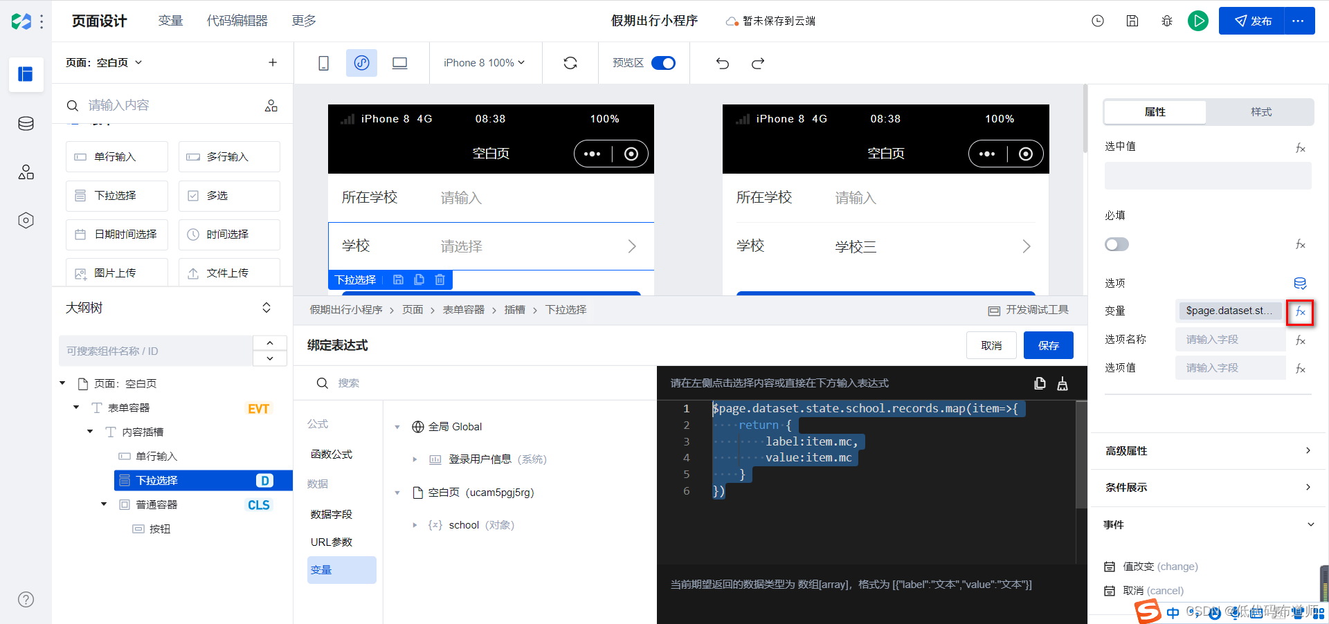
Task: Open the page layout sidebar icon
Action: 26,74
